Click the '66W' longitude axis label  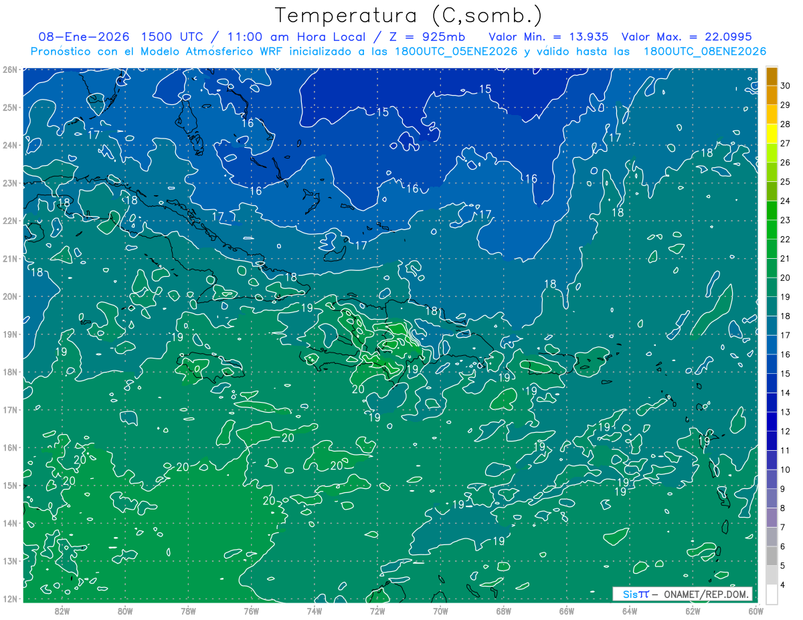pyautogui.click(x=567, y=611)
